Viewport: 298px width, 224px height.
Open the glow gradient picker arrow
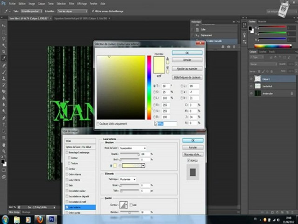(x=143, y=166)
